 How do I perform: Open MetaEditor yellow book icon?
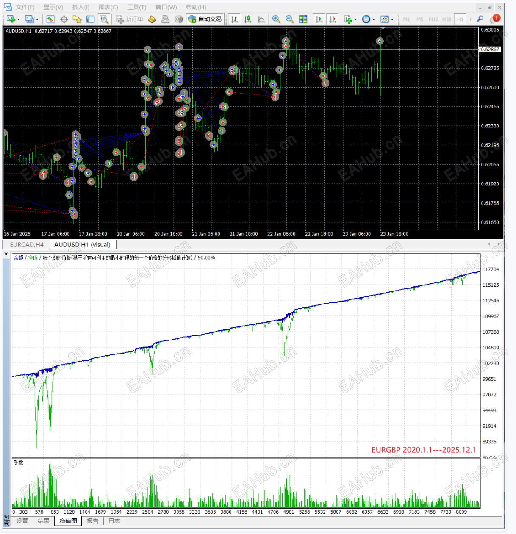[x=152, y=19]
